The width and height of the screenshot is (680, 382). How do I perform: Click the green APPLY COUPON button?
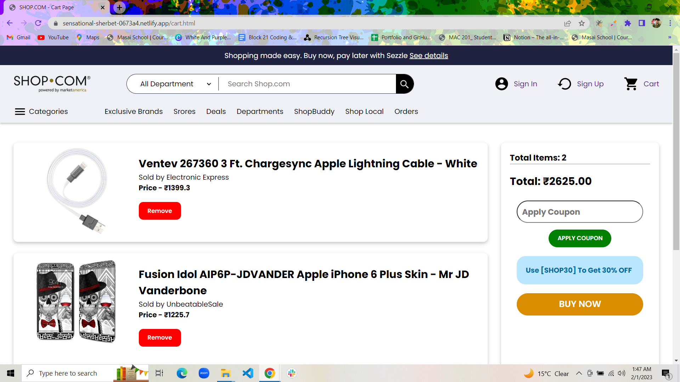coord(580,238)
